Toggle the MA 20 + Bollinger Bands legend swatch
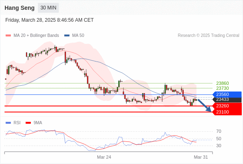The image size is (243, 164). coord(8,36)
